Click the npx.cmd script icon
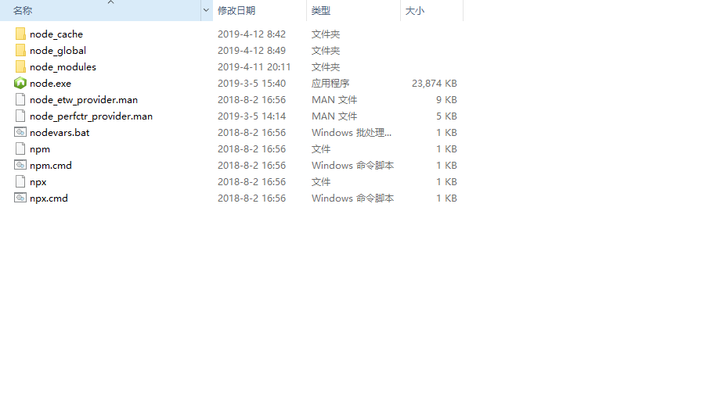The height and width of the screenshot is (404, 718). coord(20,198)
